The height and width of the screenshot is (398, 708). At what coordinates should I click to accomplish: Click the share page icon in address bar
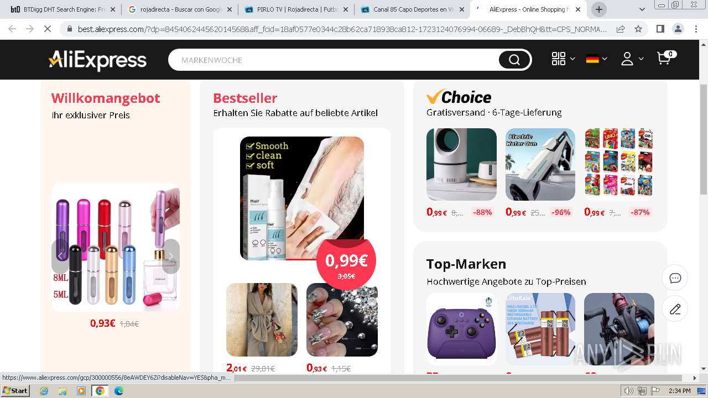coord(621,29)
